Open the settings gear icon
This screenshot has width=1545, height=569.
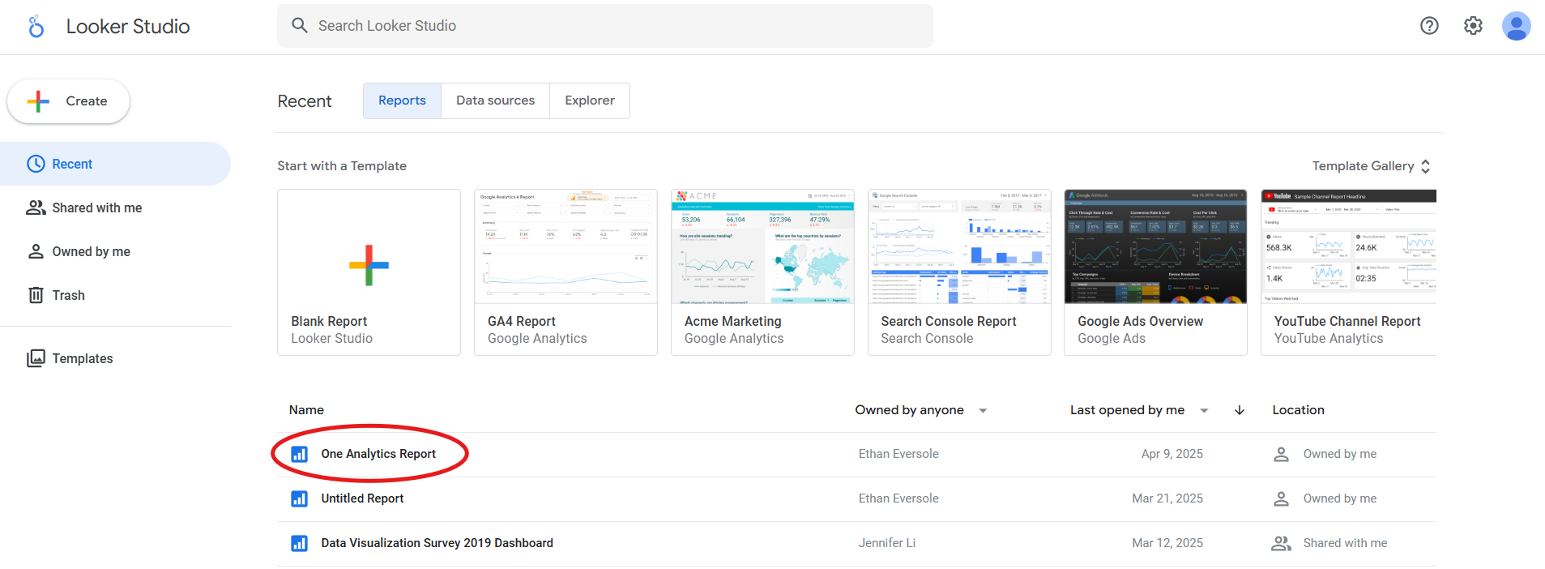coord(1473,26)
